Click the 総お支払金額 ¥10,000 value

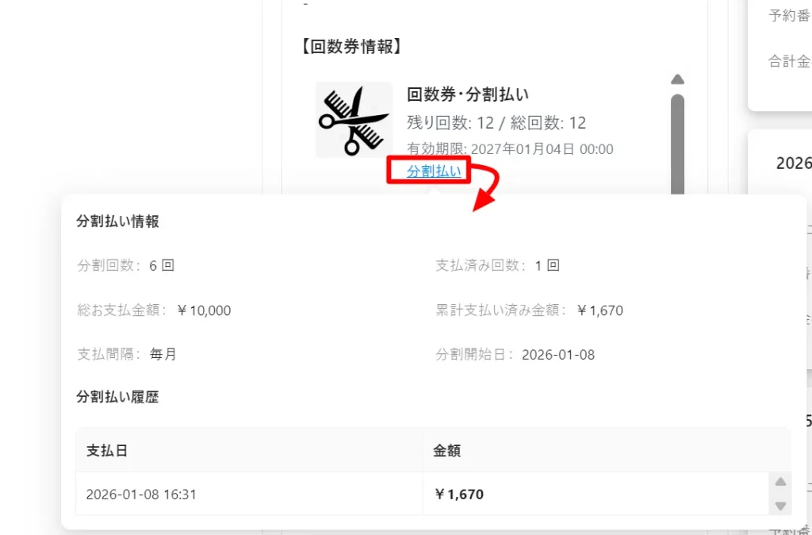click(x=204, y=310)
